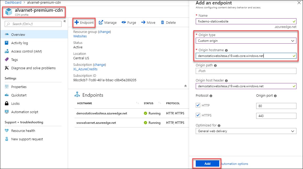The image size is (303, 169).
Task: Uncheck the HTTP protocol checkbox
Action: point(198,105)
